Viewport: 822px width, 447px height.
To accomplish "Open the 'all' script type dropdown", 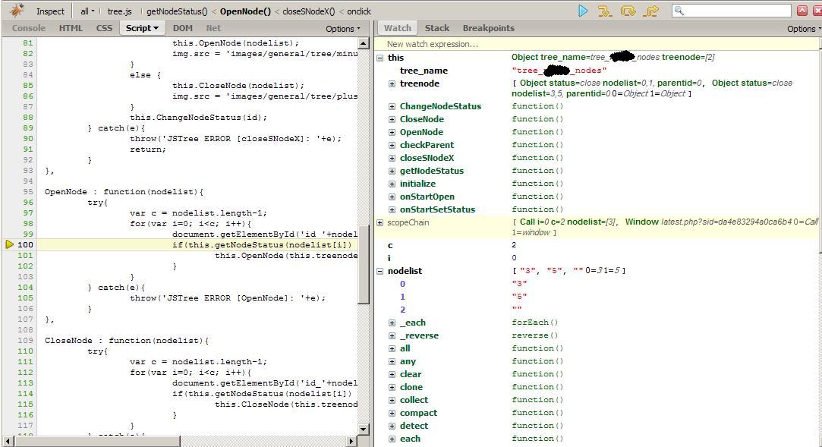I will (87, 11).
